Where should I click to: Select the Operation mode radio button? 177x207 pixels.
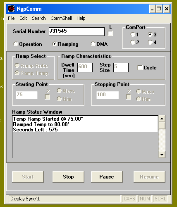point(16,44)
